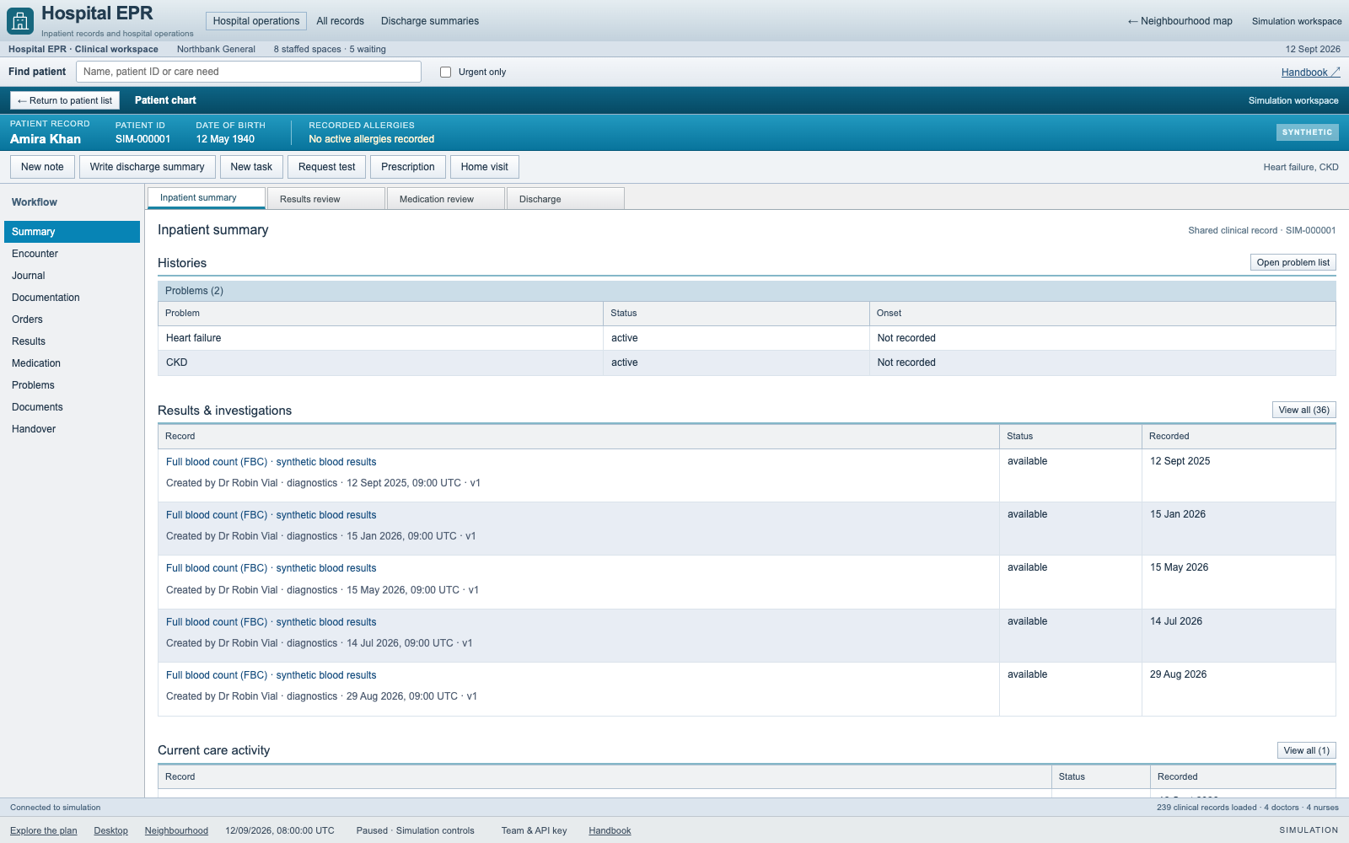The image size is (1349, 843).
Task: Select Journal in Workflow sidebar
Action: click(x=72, y=276)
